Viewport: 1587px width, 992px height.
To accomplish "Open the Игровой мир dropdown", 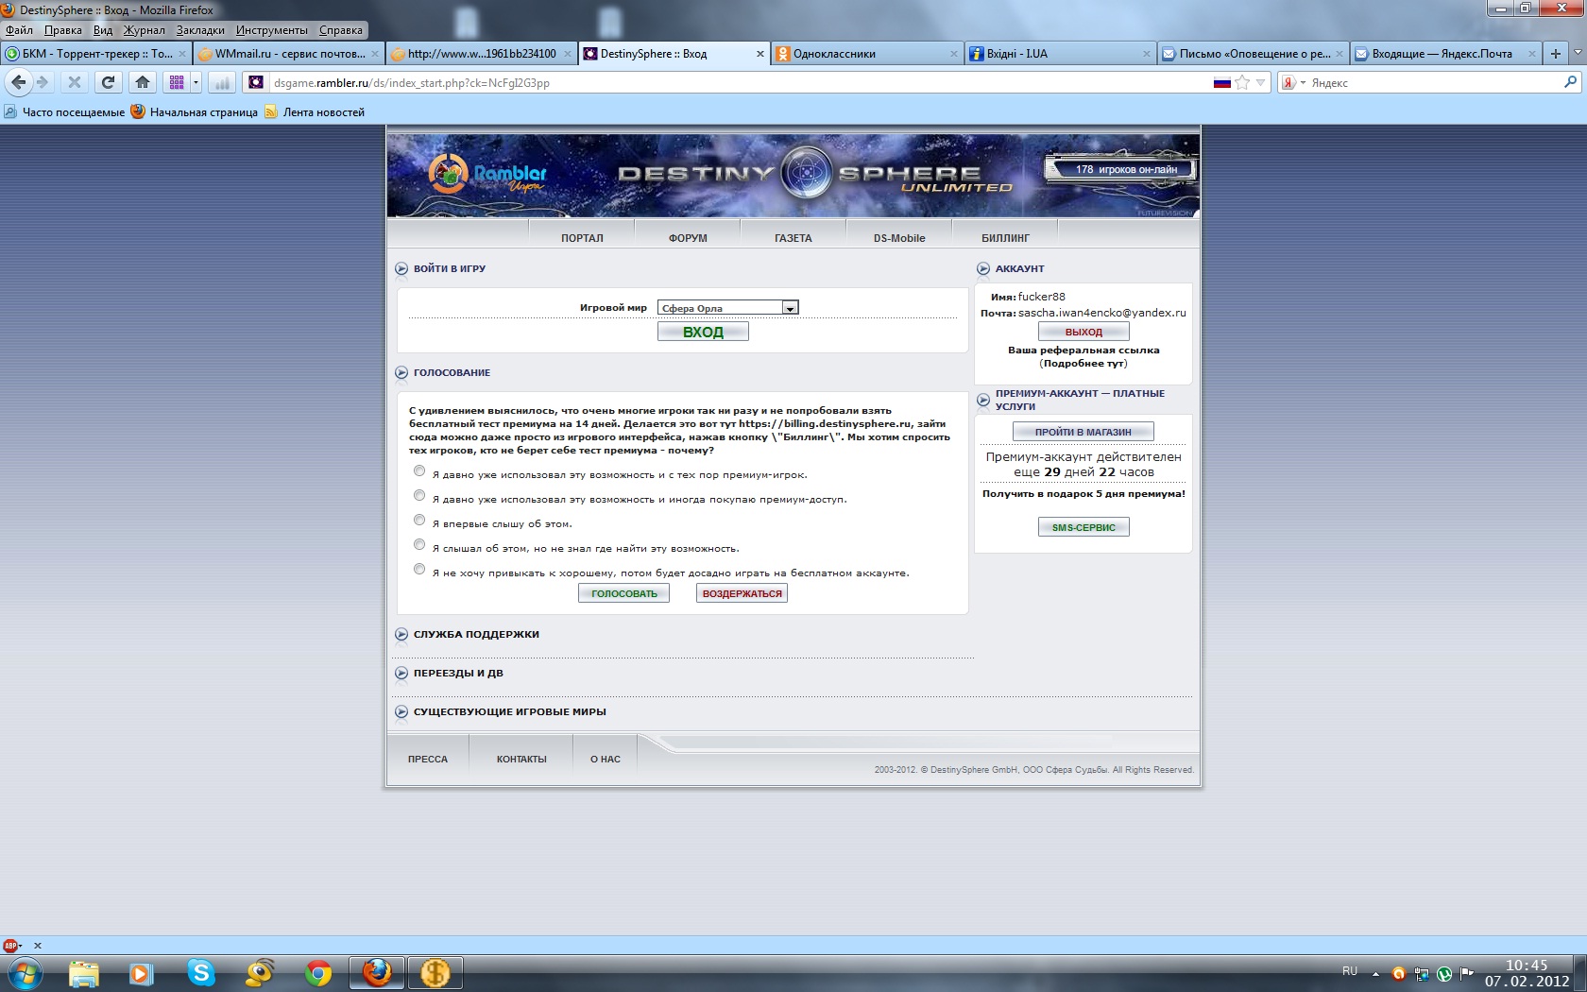I will [728, 307].
